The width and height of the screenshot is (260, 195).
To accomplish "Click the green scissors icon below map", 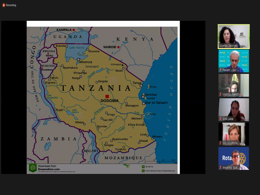I will 126,166.
